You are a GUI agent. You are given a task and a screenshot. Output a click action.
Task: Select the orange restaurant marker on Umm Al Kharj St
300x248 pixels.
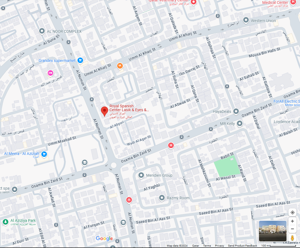pyautogui.click(x=120, y=66)
